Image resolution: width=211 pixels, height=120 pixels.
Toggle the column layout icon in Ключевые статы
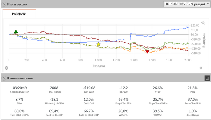point(207,78)
